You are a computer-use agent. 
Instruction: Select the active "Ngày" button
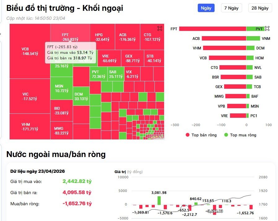[206, 8]
